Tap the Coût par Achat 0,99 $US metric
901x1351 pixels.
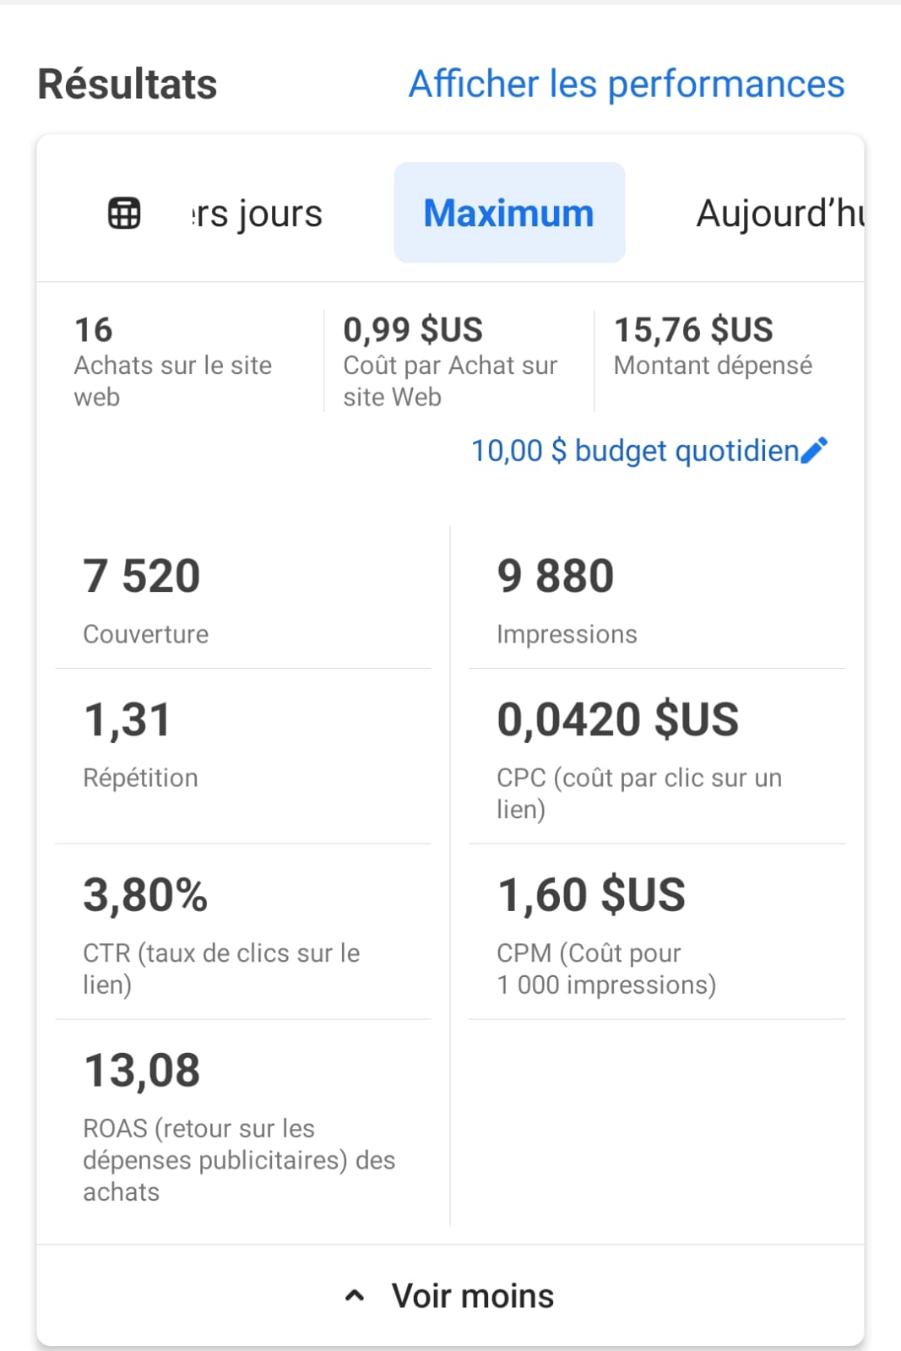[x=450, y=361]
